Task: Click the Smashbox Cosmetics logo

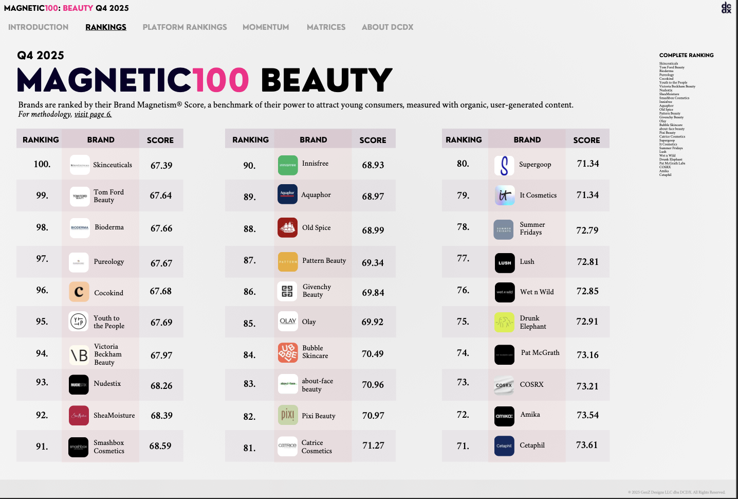Action: pyautogui.click(x=78, y=447)
